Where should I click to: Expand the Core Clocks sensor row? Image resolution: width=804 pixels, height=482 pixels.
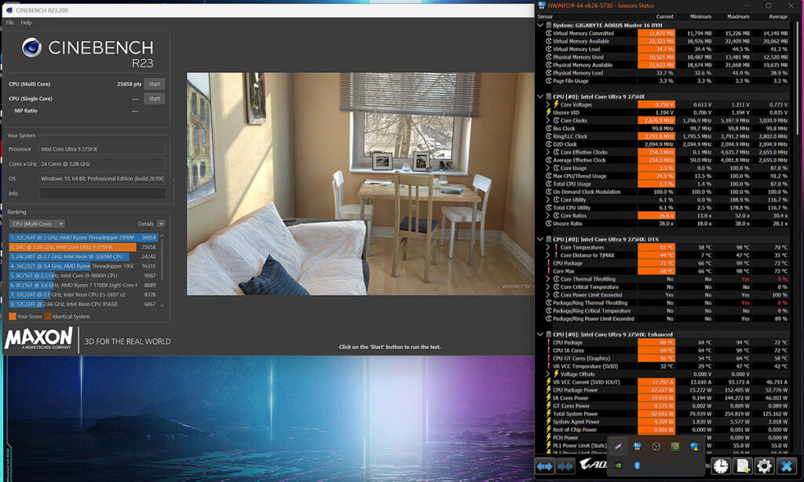(547, 121)
